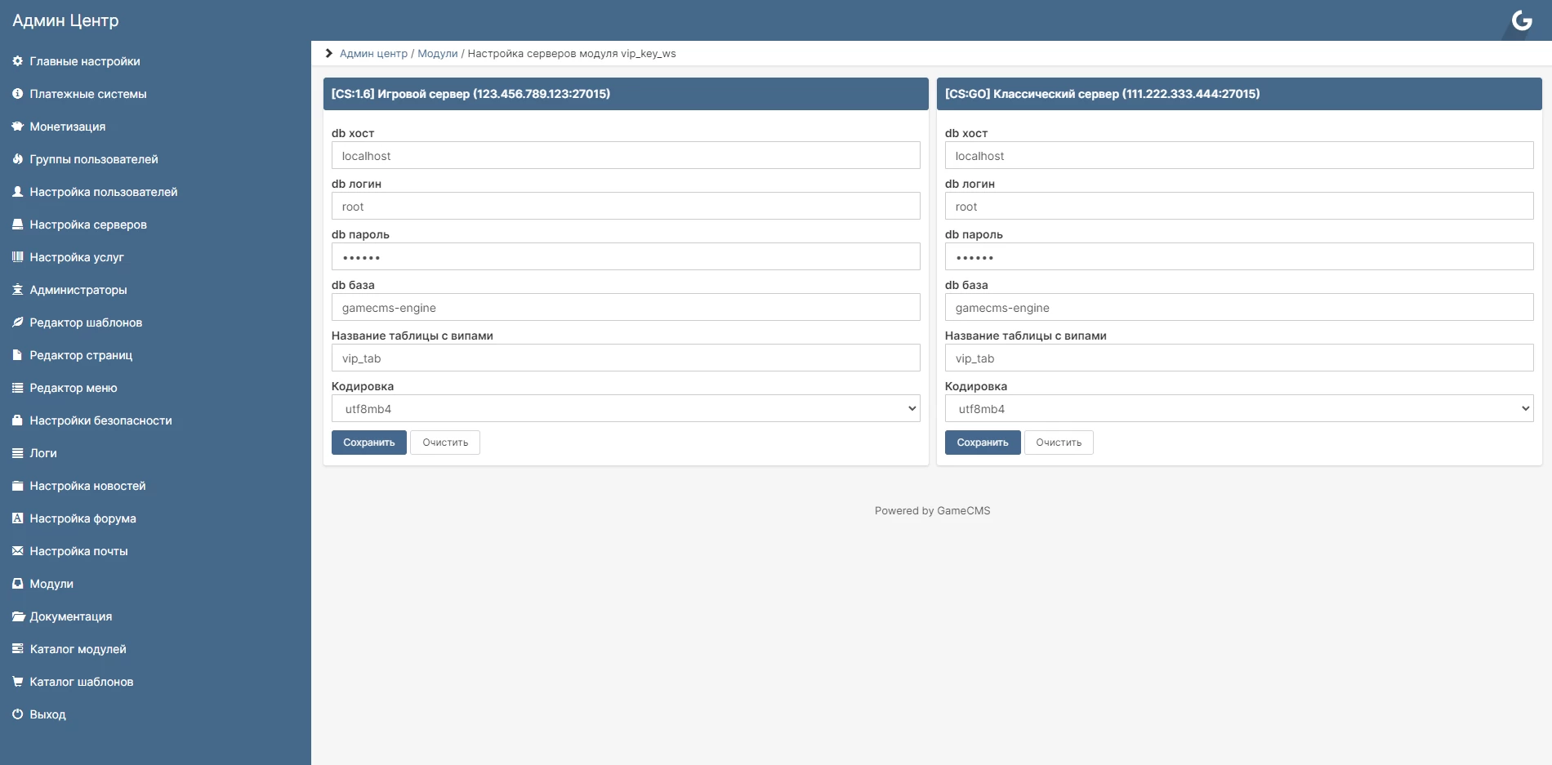Click the list icon for Редактор меню
Viewport: 1552px width, 765px height.
click(17, 388)
